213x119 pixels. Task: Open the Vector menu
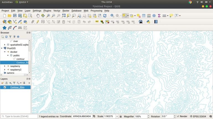(57, 11)
